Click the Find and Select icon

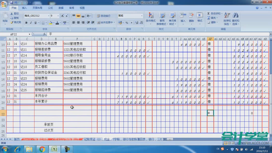(x=235, y=18)
